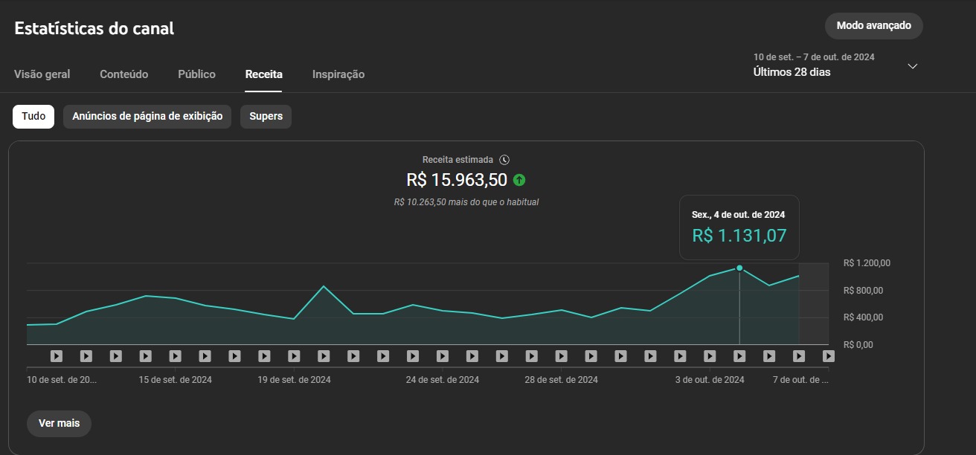Open the video marker above 3 de out. de 2024
Screen dimensions: 976x455
710,356
